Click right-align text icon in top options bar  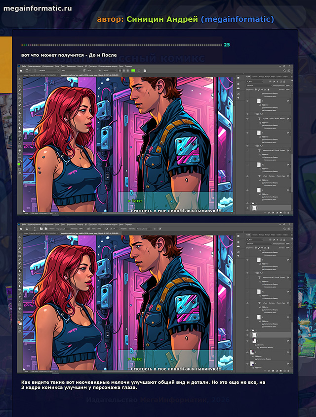tap(127, 71)
